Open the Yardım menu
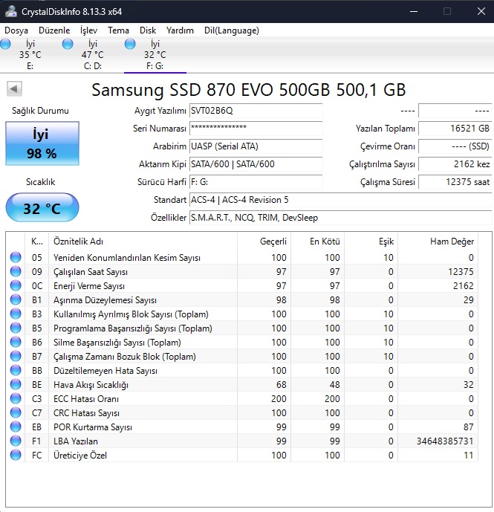Screen dimensions: 494x512 point(180,30)
